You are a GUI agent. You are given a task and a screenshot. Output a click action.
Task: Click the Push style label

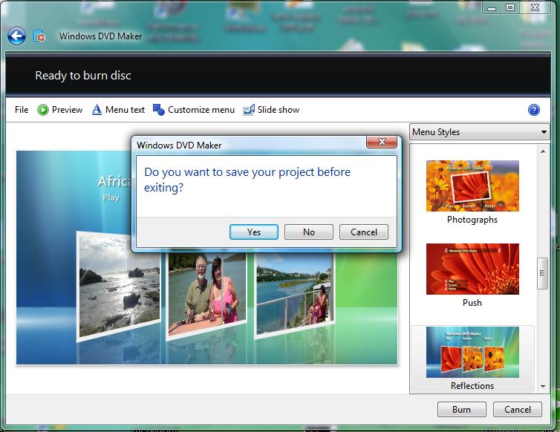(x=472, y=303)
